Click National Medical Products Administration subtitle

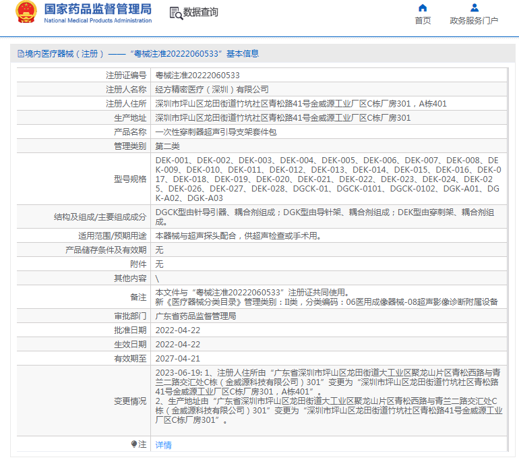coord(98,20)
